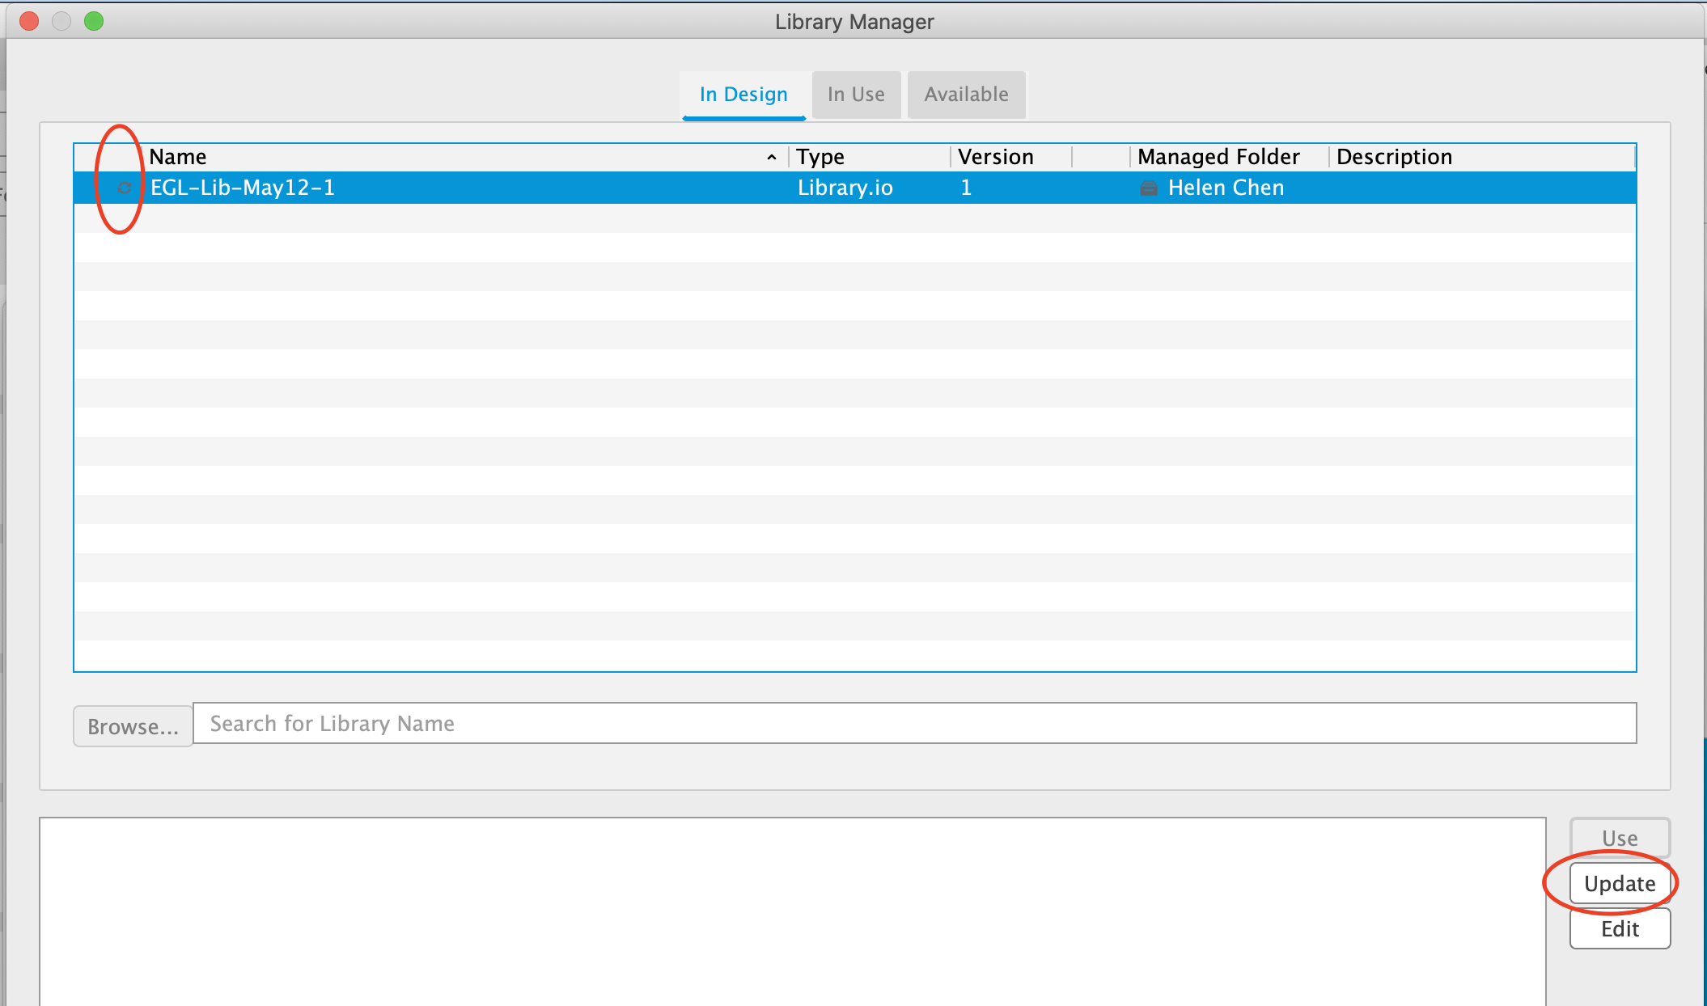
Task: Click the Managed Folder column header
Action: (x=1218, y=156)
